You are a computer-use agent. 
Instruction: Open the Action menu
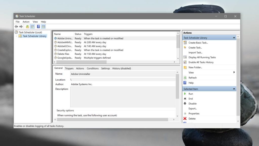tap(26, 22)
